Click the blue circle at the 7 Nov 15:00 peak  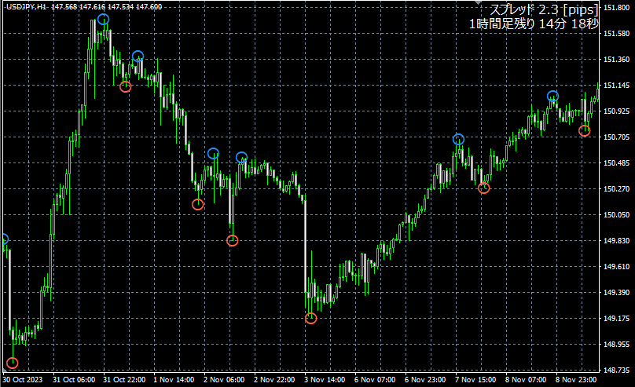pyautogui.click(x=458, y=140)
